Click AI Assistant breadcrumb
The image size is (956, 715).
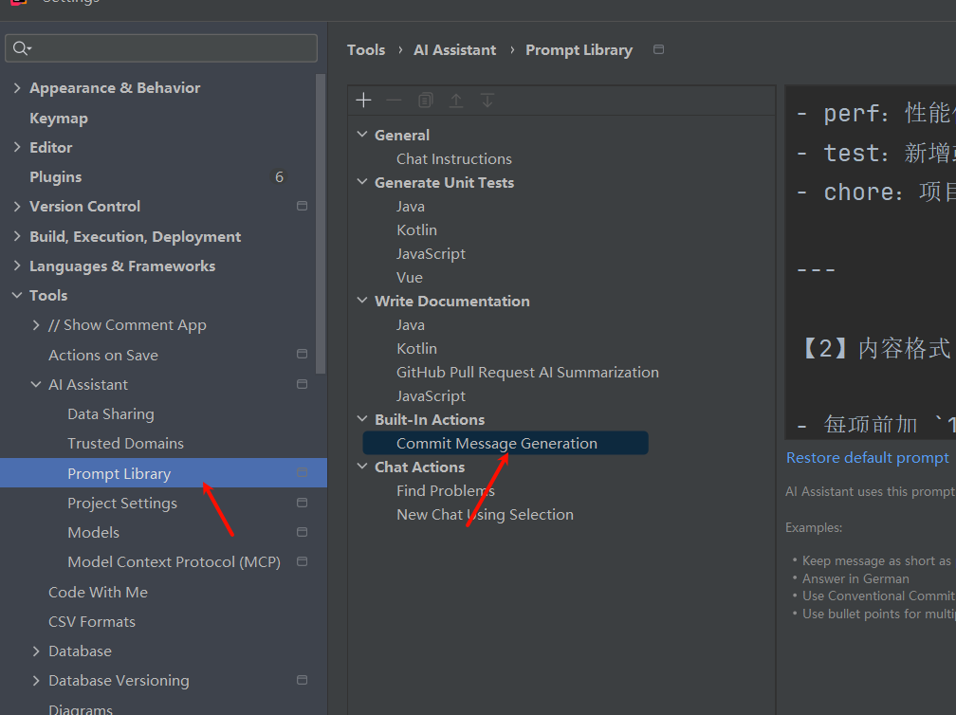[454, 50]
